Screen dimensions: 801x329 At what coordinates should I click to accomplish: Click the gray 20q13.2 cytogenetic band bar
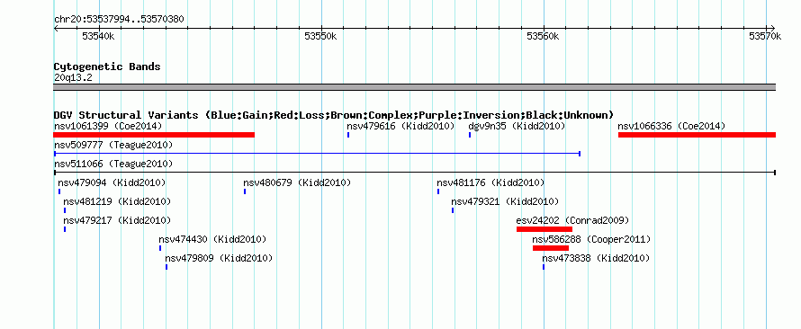415,87
